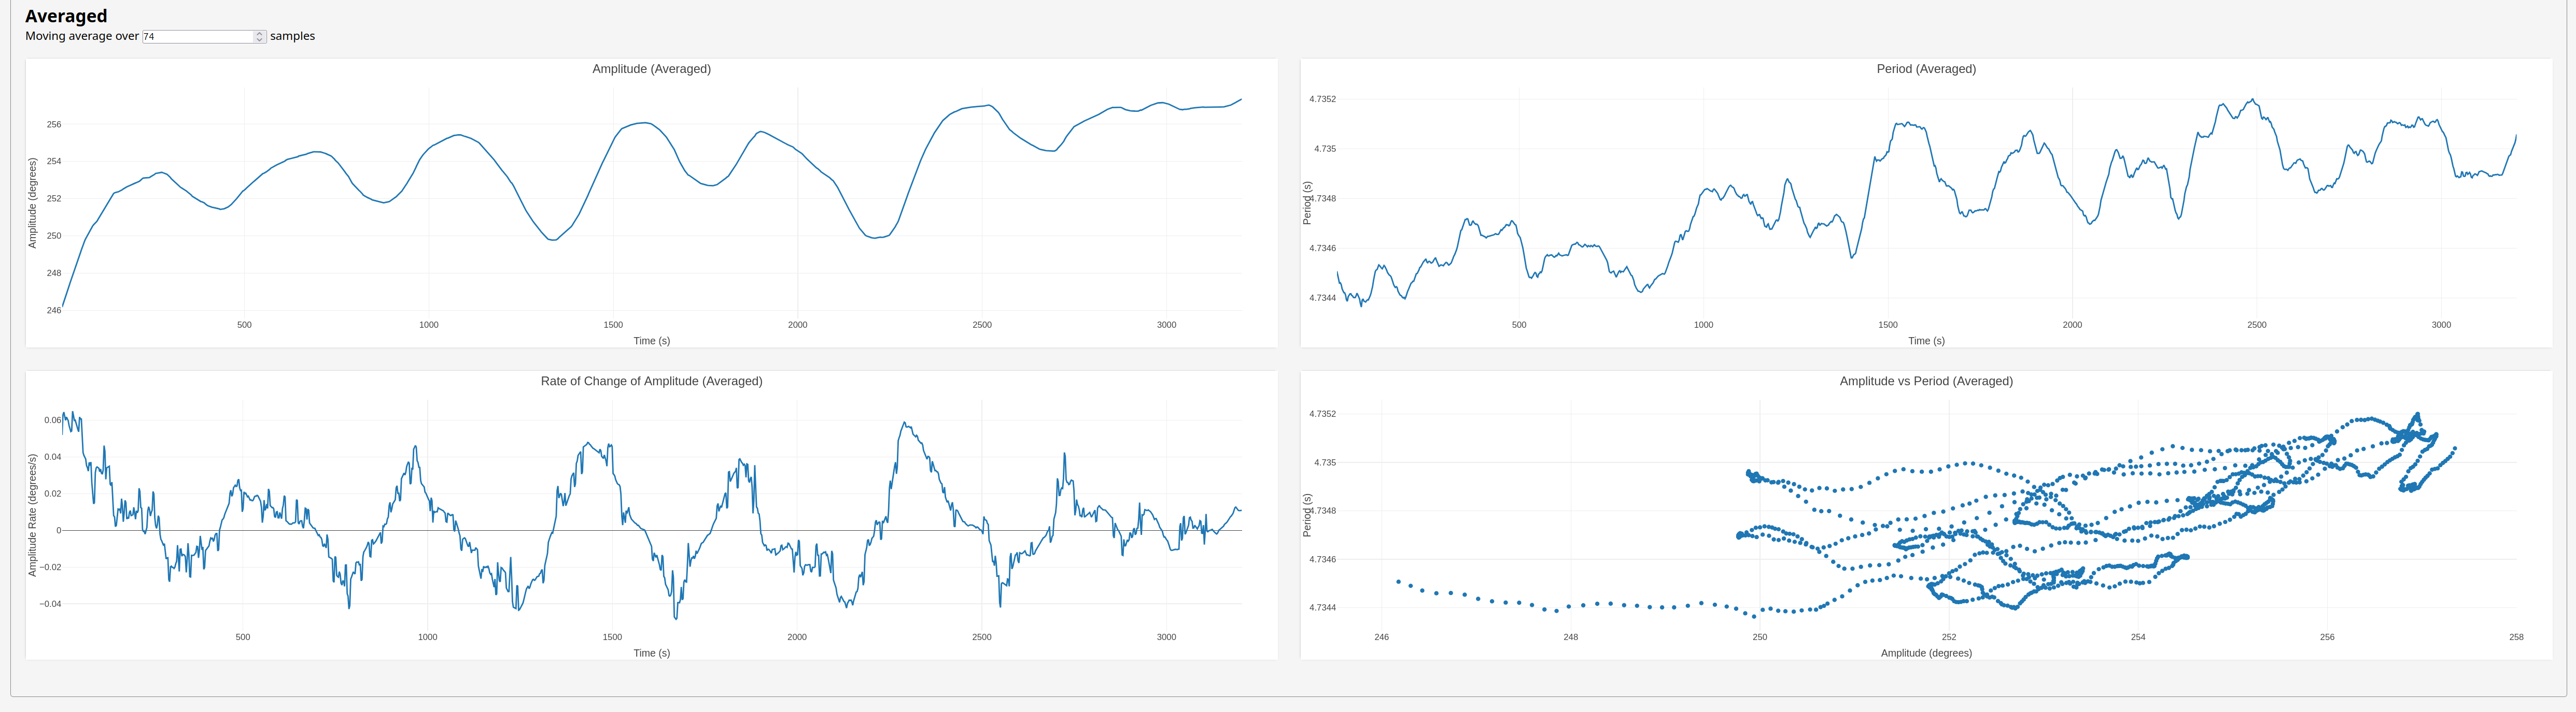Click the 256 y-axis tick on Amplitude chart
Viewport: 2576px width, 712px height.
pos(54,125)
